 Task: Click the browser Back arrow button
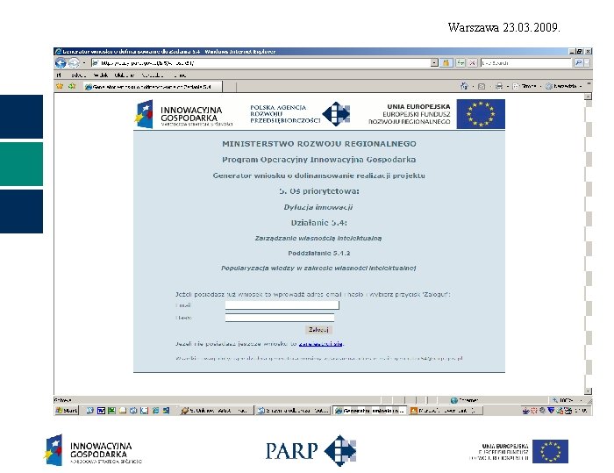pos(61,62)
